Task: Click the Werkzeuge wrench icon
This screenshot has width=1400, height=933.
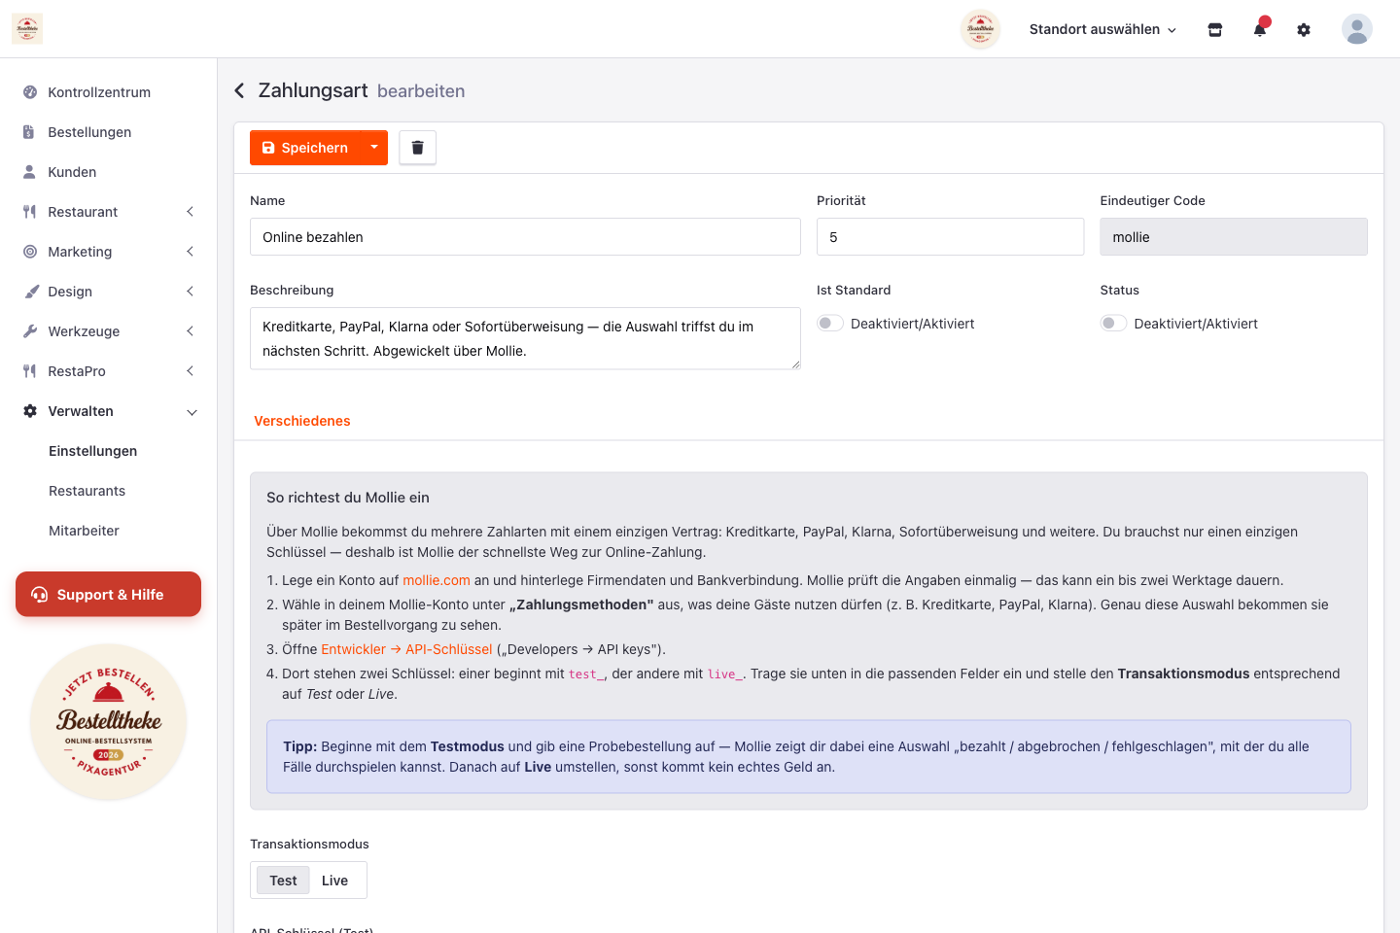Action: pos(30,331)
